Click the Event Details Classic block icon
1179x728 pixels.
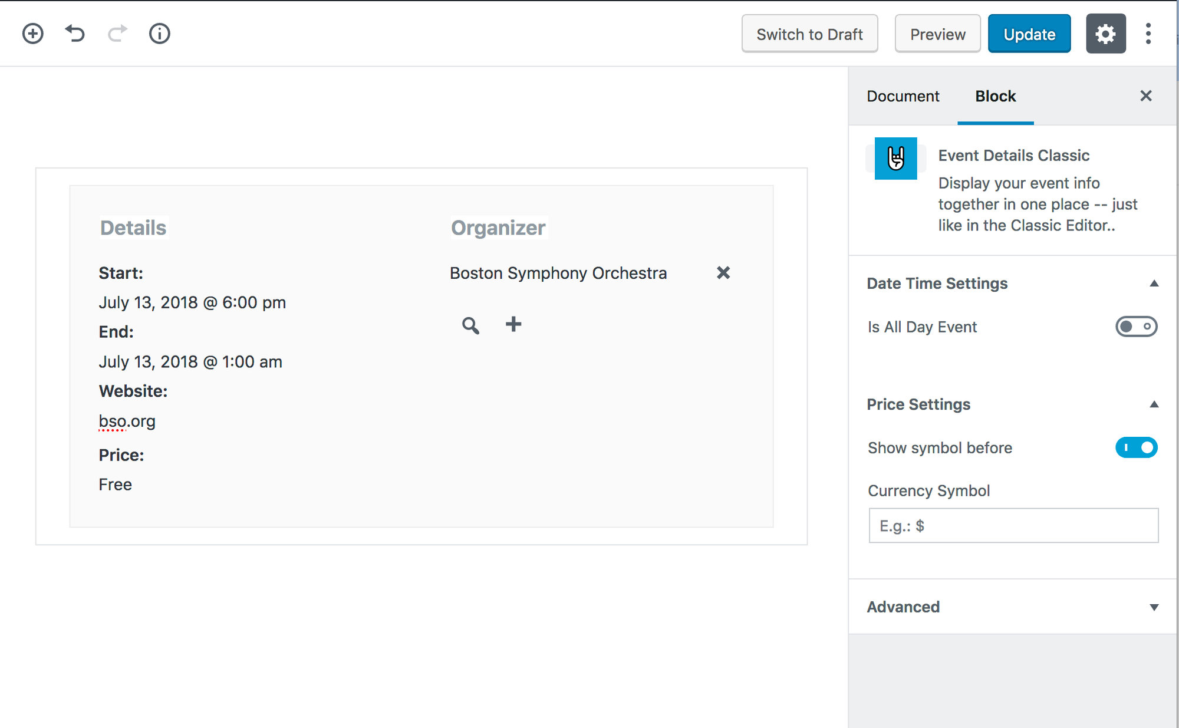pos(895,158)
